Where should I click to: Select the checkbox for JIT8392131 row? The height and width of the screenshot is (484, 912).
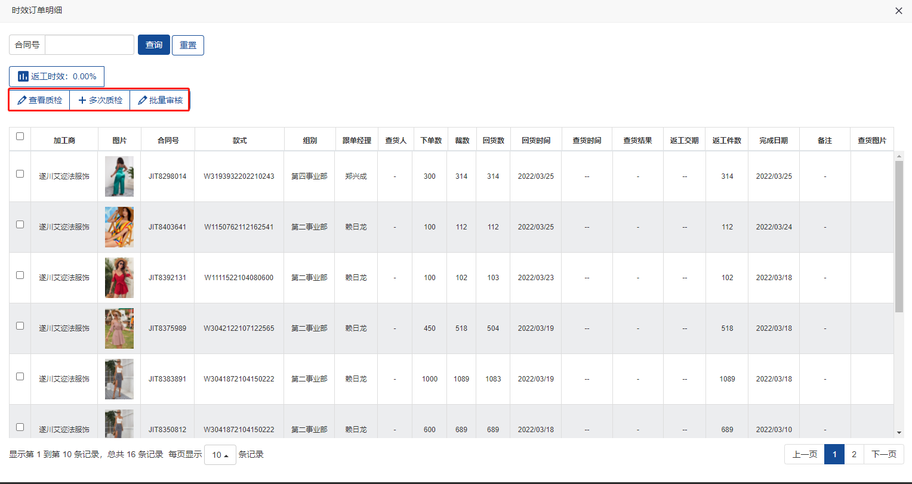(20, 275)
